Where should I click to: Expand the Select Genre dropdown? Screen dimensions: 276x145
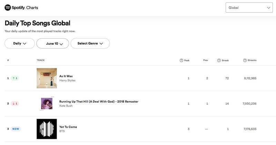coord(90,43)
